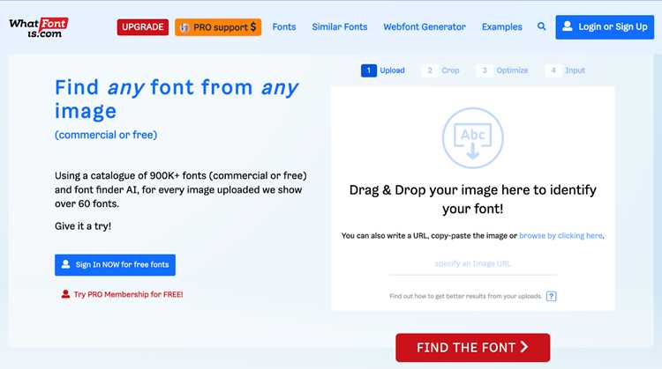Image resolution: width=662 pixels, height=369 pixels.
Task: Click person icon in Sign In NOW button
Action: (x=65, y=264)
